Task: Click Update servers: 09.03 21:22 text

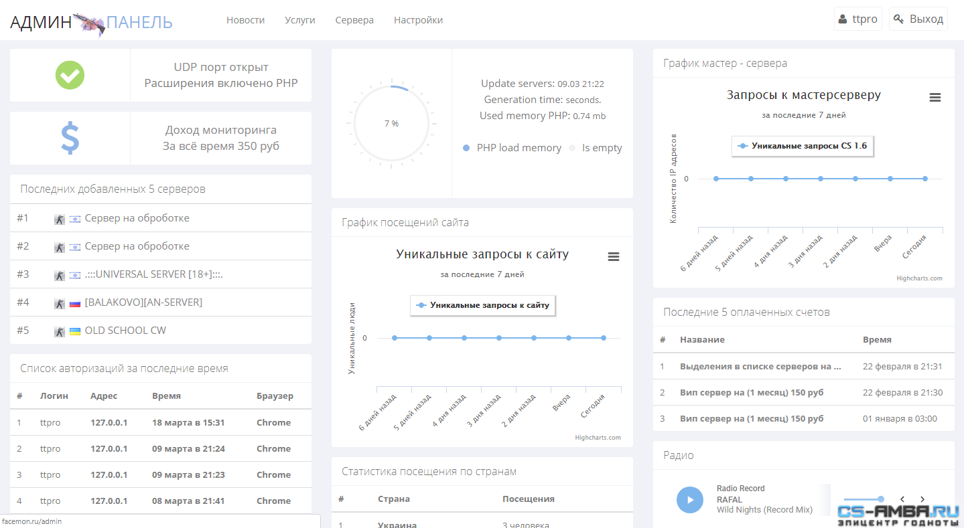Action: [543, 84]
